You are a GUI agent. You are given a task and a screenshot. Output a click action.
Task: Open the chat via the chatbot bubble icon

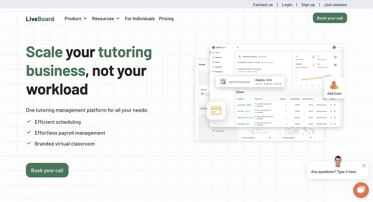[361, 190]
